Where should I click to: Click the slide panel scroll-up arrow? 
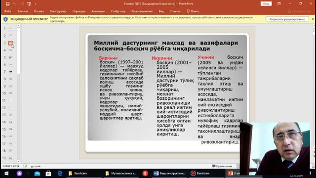(19, 26)
